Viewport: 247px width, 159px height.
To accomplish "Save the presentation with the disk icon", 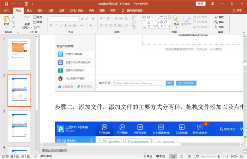I will coord(6,4).
